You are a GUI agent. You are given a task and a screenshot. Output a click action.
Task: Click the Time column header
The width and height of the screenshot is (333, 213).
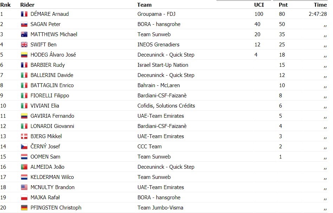[320, 5]
